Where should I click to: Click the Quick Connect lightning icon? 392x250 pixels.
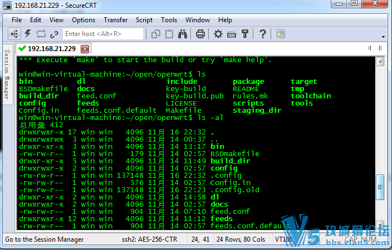click(x=28, y=34)
